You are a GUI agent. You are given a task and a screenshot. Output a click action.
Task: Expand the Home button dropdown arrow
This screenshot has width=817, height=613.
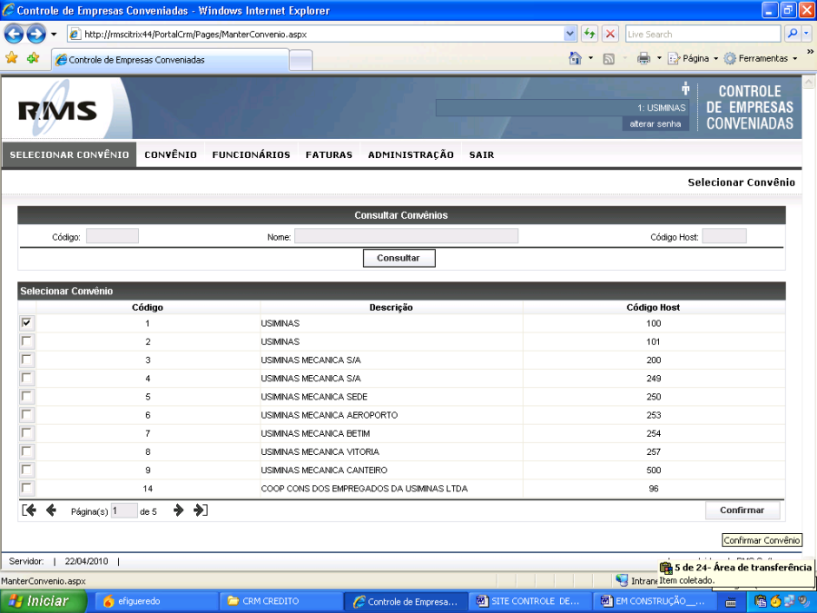(x=590, y=58)
